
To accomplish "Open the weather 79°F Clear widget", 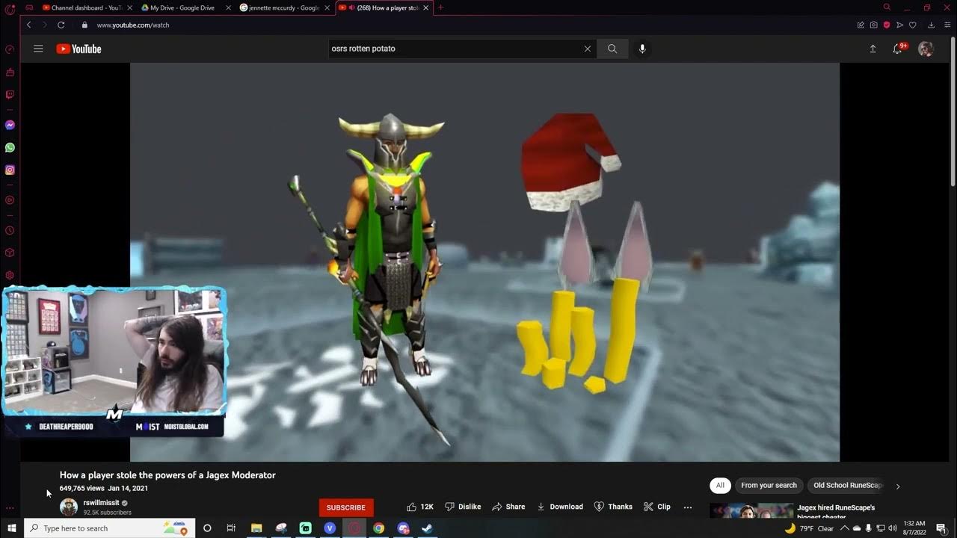I will 809,528.
